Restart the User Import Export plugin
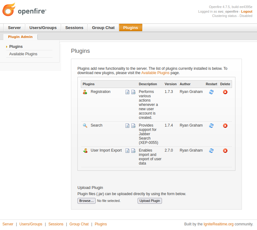 coord(211,151)
